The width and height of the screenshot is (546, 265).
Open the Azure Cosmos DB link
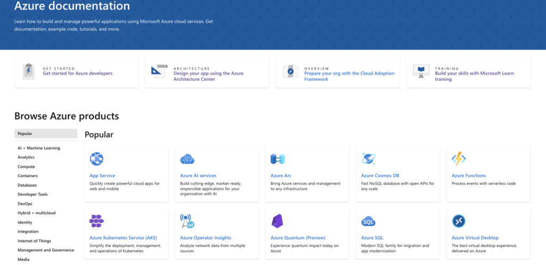pyautogui.click(x=380, y=175)
